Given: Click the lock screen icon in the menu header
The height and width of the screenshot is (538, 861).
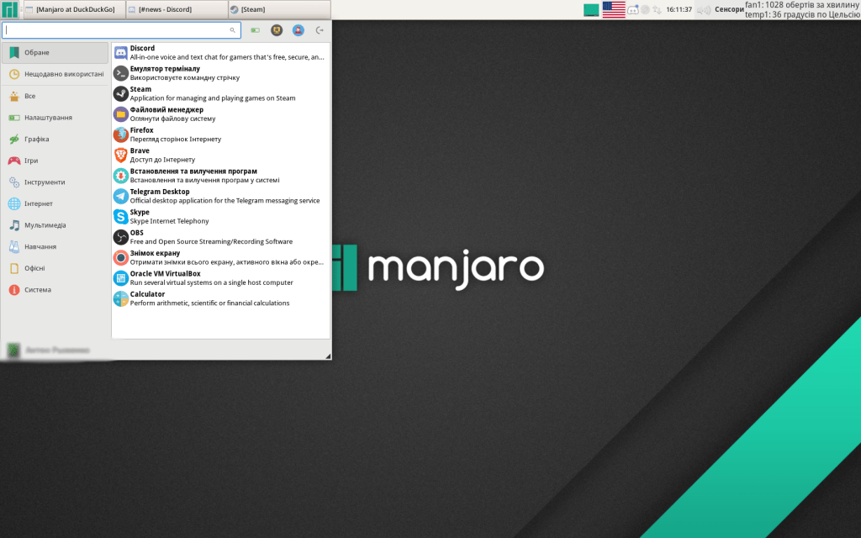Looking at the screenshot, I should click(277, 30).
